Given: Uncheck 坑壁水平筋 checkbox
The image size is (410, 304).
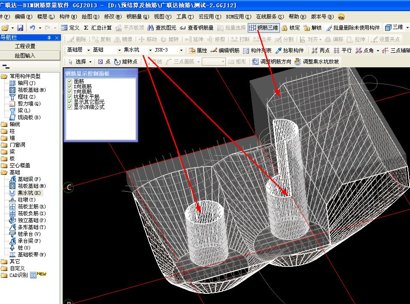Looking at the screenshot, I should pyautogui.click(x=70, y=97).
